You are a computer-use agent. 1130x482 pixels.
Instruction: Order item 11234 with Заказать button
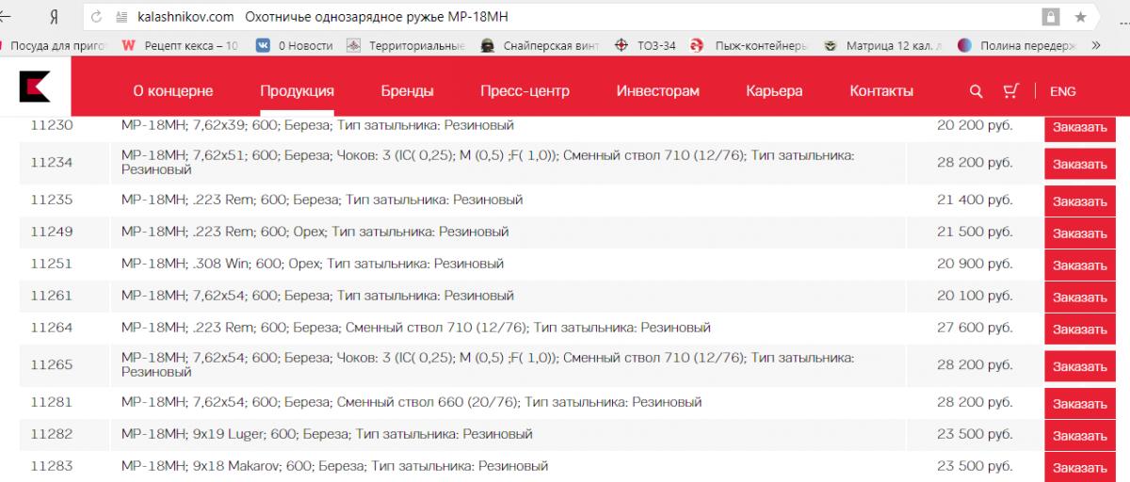tap(1079, 164)
